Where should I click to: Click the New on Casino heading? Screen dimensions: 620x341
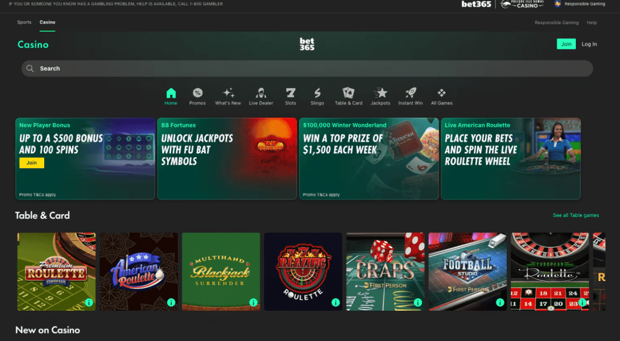(x=47, y=330)
